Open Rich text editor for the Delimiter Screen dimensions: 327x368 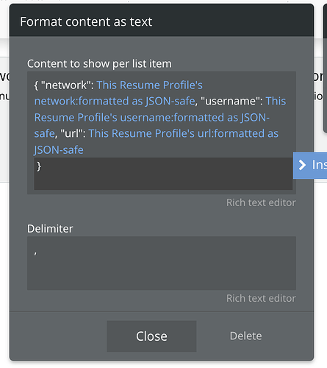(261, 298)
